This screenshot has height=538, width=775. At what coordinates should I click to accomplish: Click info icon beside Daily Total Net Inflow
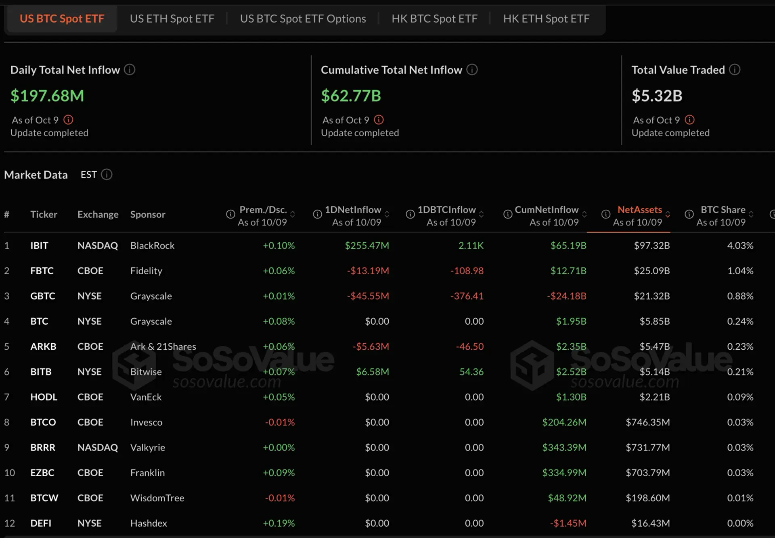coord(130,70)
